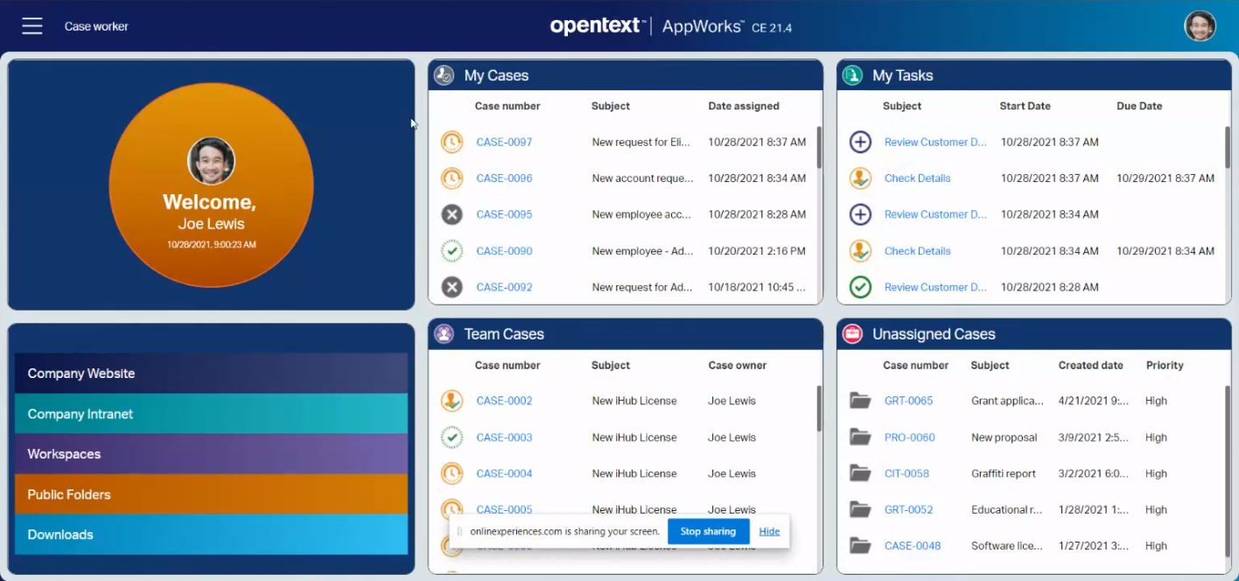Click the cancelled X icon beside CASE-0095

tap(451, 214)
